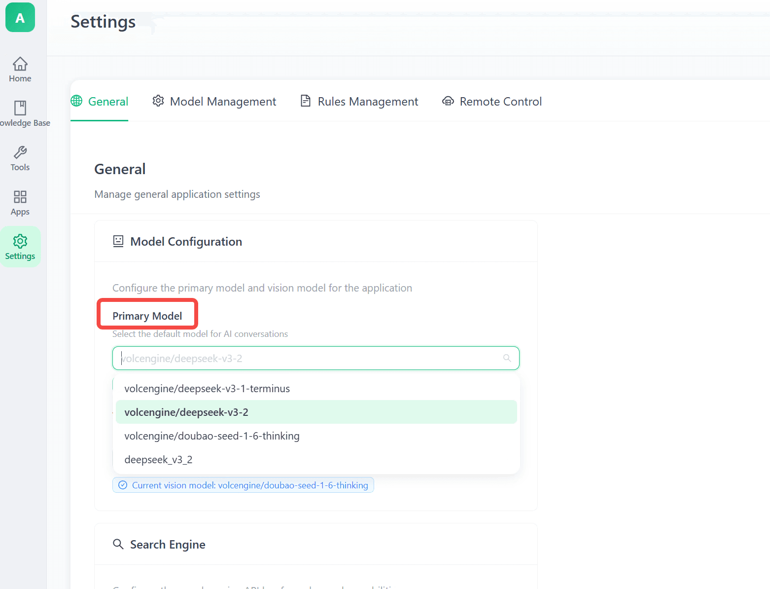The image size is (770, 589).
Task: Click the search icon in model field
Action: [x=507, y=358]
